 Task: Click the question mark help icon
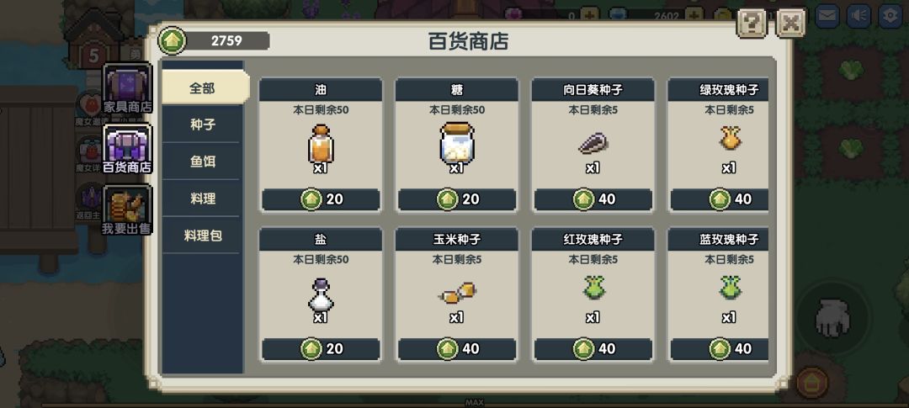752,24
